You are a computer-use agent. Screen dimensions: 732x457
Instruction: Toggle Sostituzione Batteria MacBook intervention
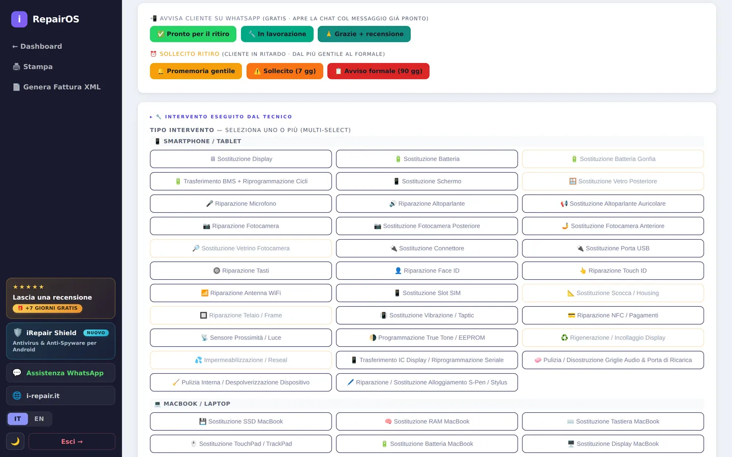427,444
